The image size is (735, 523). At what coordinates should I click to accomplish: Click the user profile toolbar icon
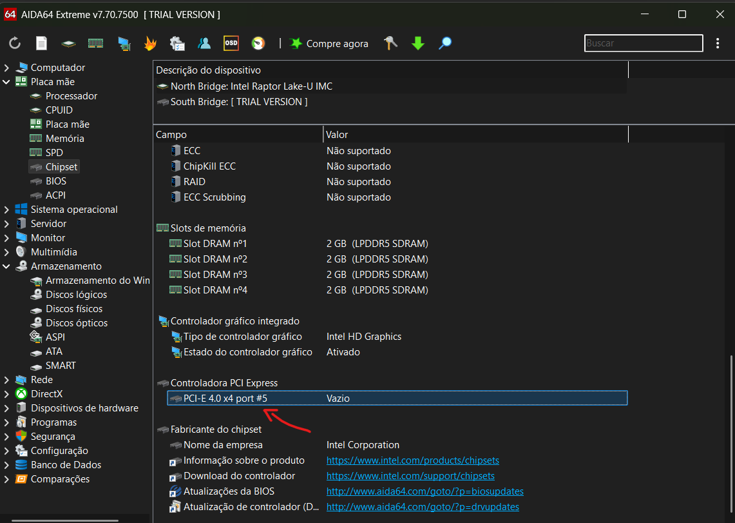[204, 43]
